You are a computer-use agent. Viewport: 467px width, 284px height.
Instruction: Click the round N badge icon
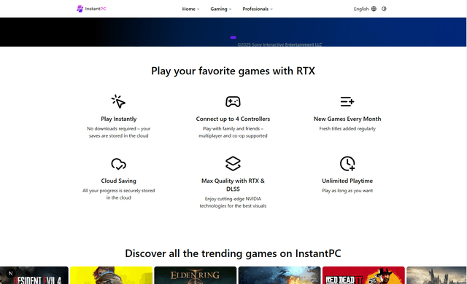click(11, 273)
